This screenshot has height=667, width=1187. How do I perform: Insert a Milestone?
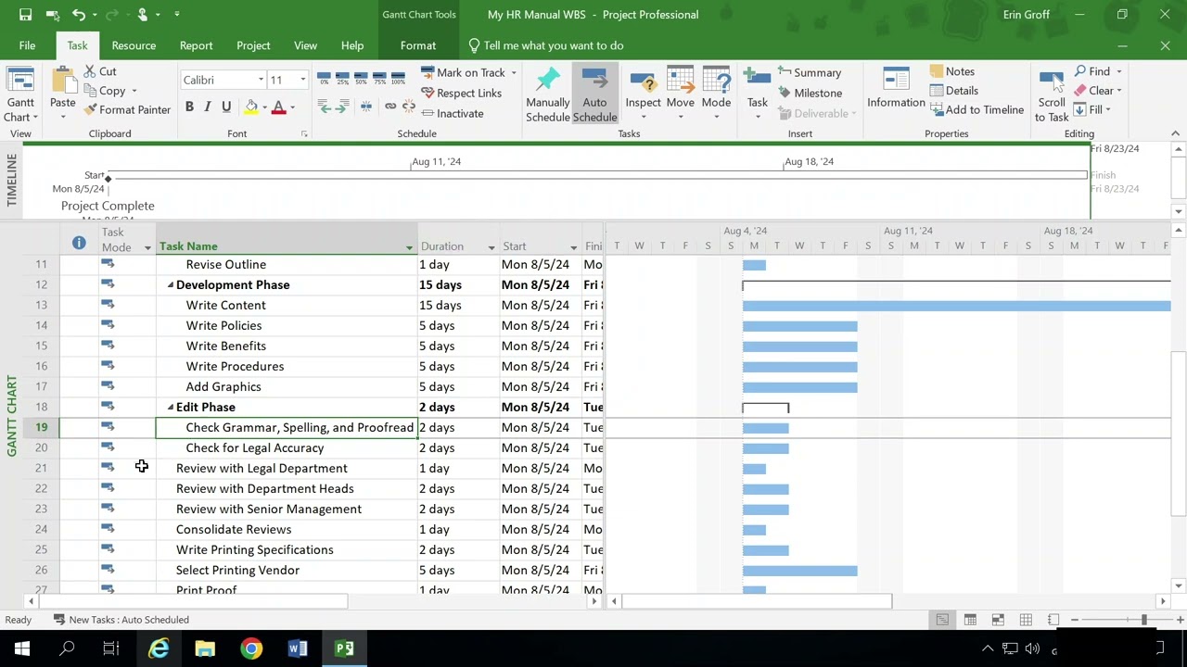pos(810,93)
